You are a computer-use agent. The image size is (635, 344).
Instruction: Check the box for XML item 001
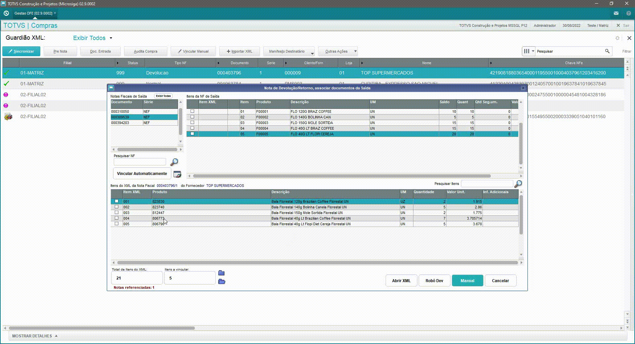(116, 201)
